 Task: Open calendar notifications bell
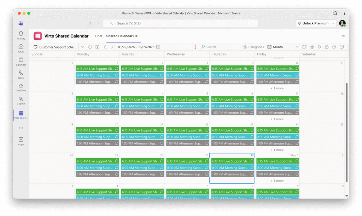pyautogui.click(x=319, y=47)
